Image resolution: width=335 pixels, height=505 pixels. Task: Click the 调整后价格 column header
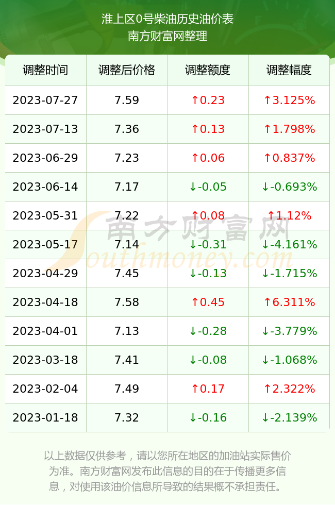(x=127, y=70)
